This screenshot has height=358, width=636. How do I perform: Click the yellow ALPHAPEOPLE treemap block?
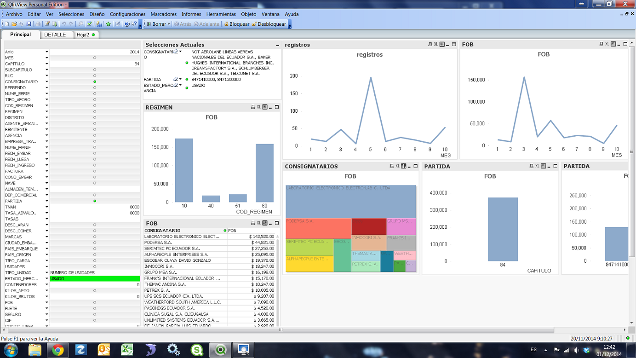click(309, 264)
